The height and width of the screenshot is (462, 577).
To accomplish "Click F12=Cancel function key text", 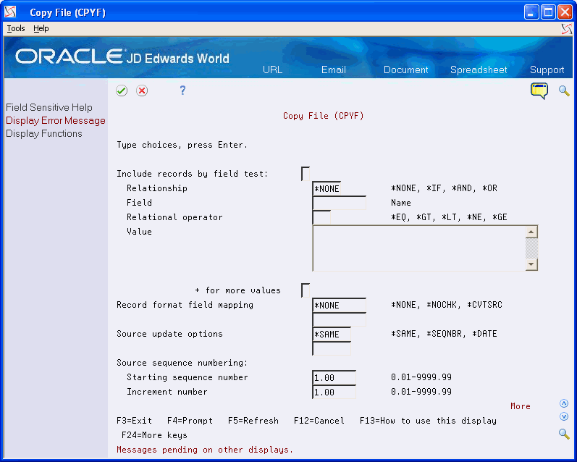I will coord(319,421).
